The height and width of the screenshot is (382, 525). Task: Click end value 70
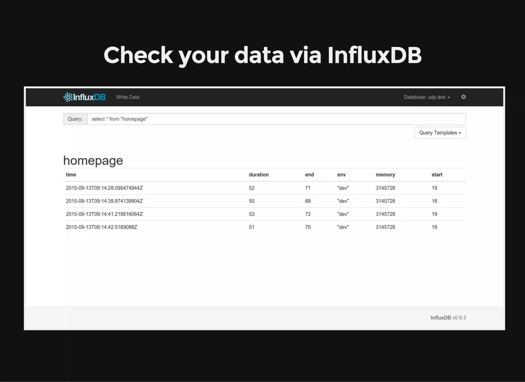click(x=308, y=227)
